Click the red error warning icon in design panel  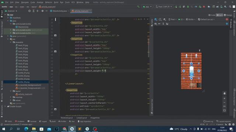[x=227, y=19]
